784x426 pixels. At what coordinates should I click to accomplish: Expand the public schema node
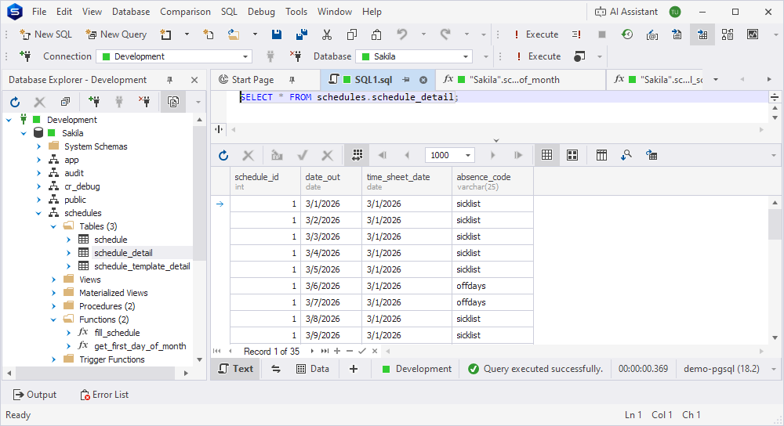[38, 200]
